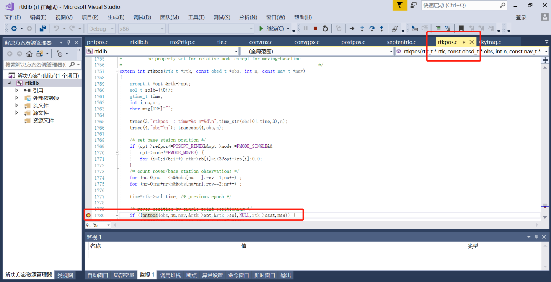Collapse the rtklib project node
The width and height of the screenshot is (551, 282).
click(9, 83)
